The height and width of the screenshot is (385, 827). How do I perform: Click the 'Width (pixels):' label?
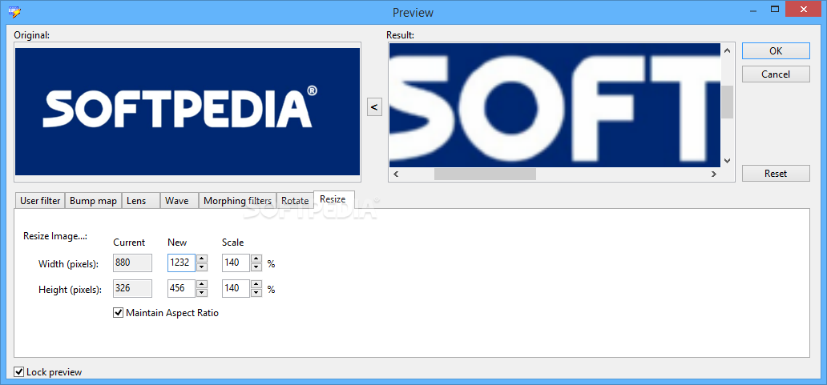69,264
